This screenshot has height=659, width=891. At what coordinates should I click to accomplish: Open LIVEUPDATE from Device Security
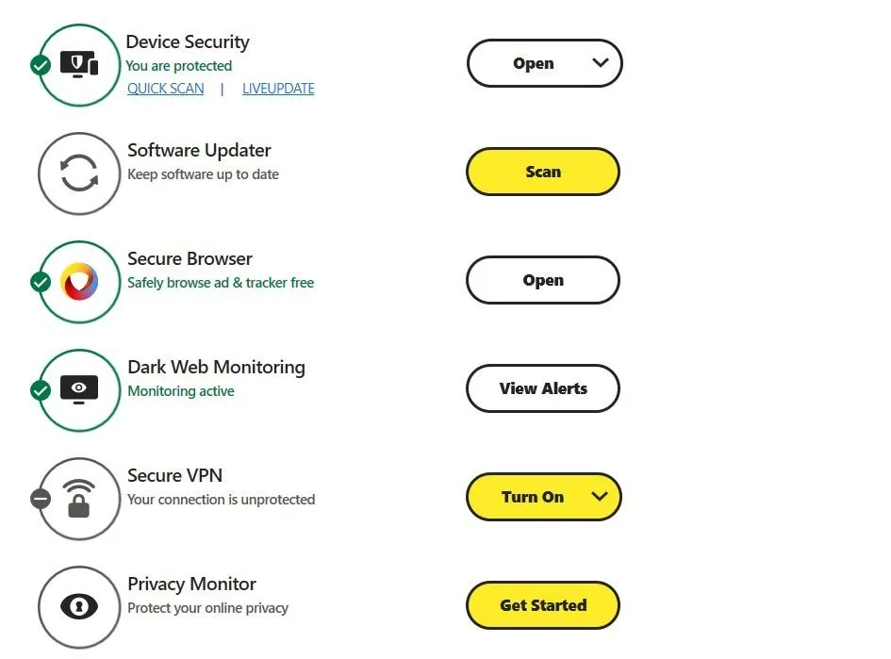[278, 88]
